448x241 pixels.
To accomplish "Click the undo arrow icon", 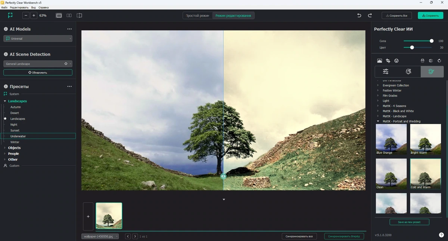I will (359, 15).
